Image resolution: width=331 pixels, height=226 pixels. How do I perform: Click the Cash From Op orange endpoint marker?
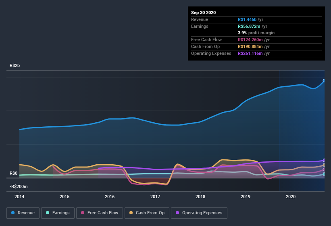click(324, 165)
